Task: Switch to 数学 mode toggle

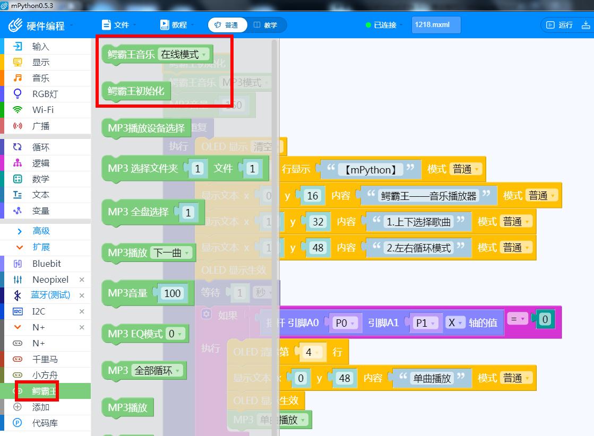Action: [x=266, y=25]
